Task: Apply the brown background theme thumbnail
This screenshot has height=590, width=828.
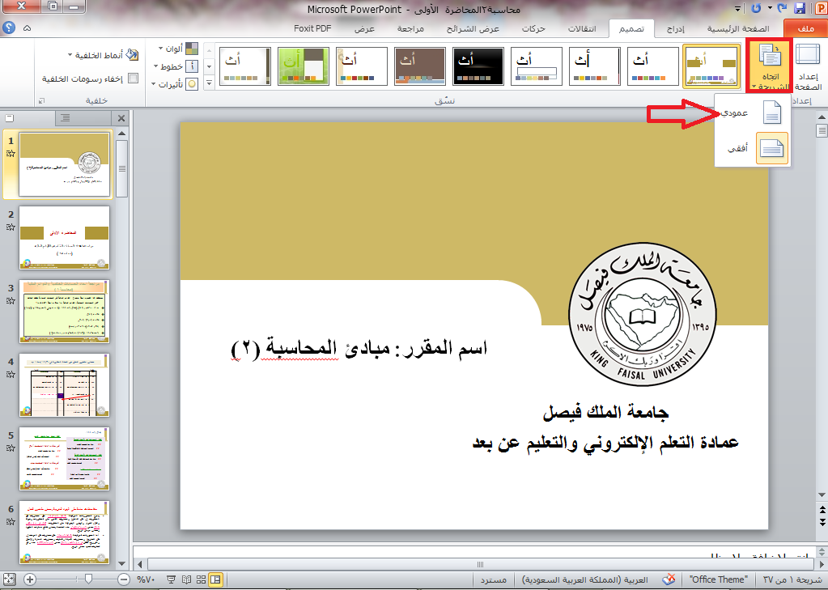Action: tap(420, 66)
